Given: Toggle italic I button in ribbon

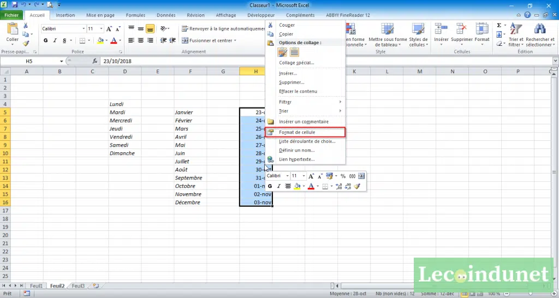Looking at the screenshot, I should pyautogui.click(x=55, y=40).
